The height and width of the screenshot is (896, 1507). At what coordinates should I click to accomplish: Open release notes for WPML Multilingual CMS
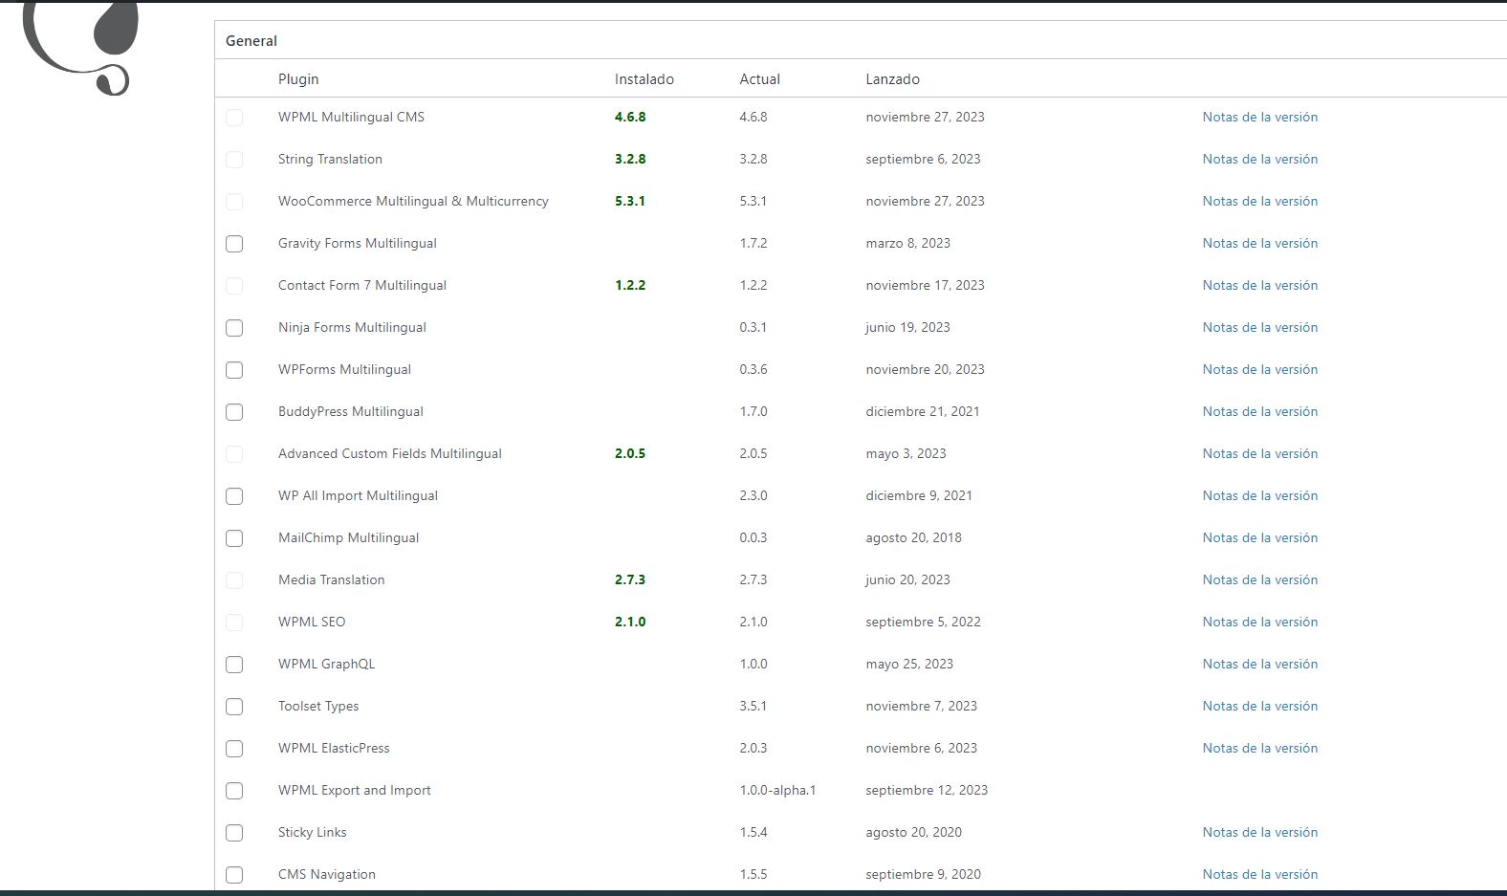(1260, 117)
